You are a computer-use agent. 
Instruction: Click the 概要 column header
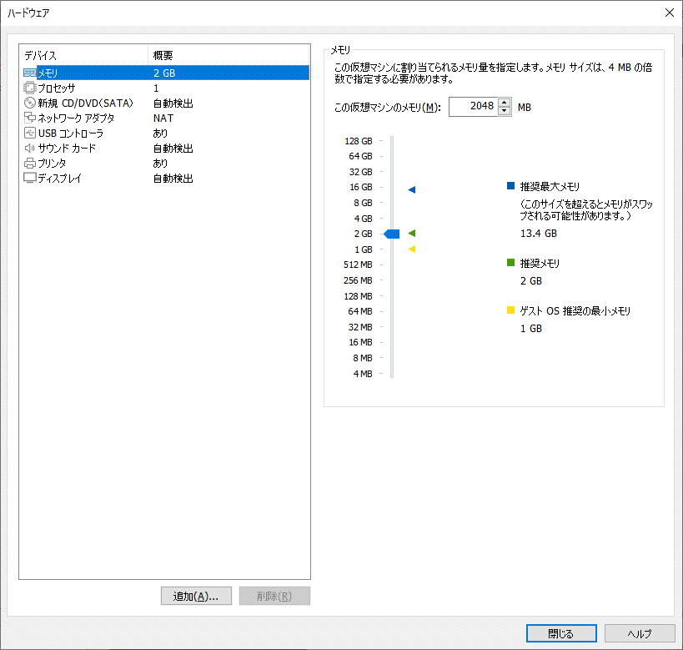pos(229,55)
